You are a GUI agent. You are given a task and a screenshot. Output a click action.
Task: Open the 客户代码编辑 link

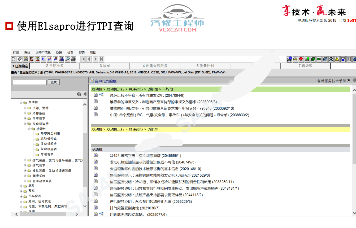click(106, 81)
